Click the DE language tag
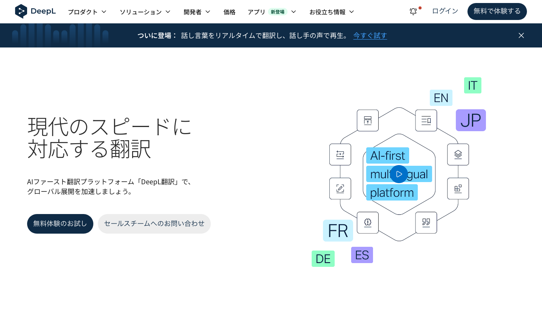The height and width of the screenshot is (309, 542). pos(323,259)
